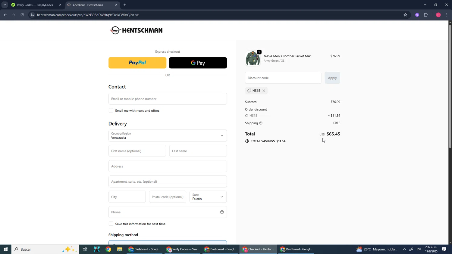This screenshot has width=452, height=254.
Task: View site information icon in address bar
Action: (33, 15)
